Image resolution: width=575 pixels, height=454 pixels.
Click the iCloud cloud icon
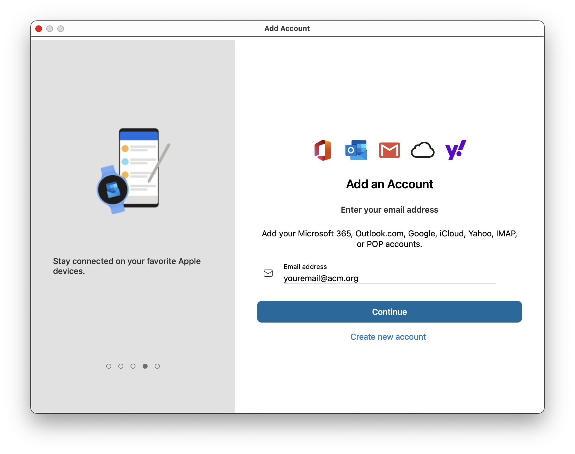coord(422,150)
